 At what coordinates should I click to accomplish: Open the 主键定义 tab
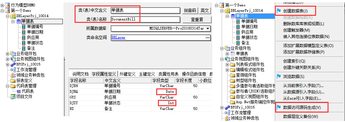tap(147, 74)
